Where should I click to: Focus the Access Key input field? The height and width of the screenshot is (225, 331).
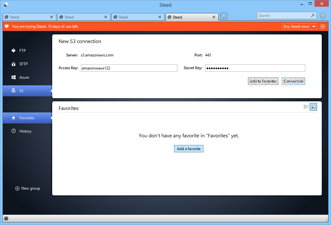tap(129, 68)
